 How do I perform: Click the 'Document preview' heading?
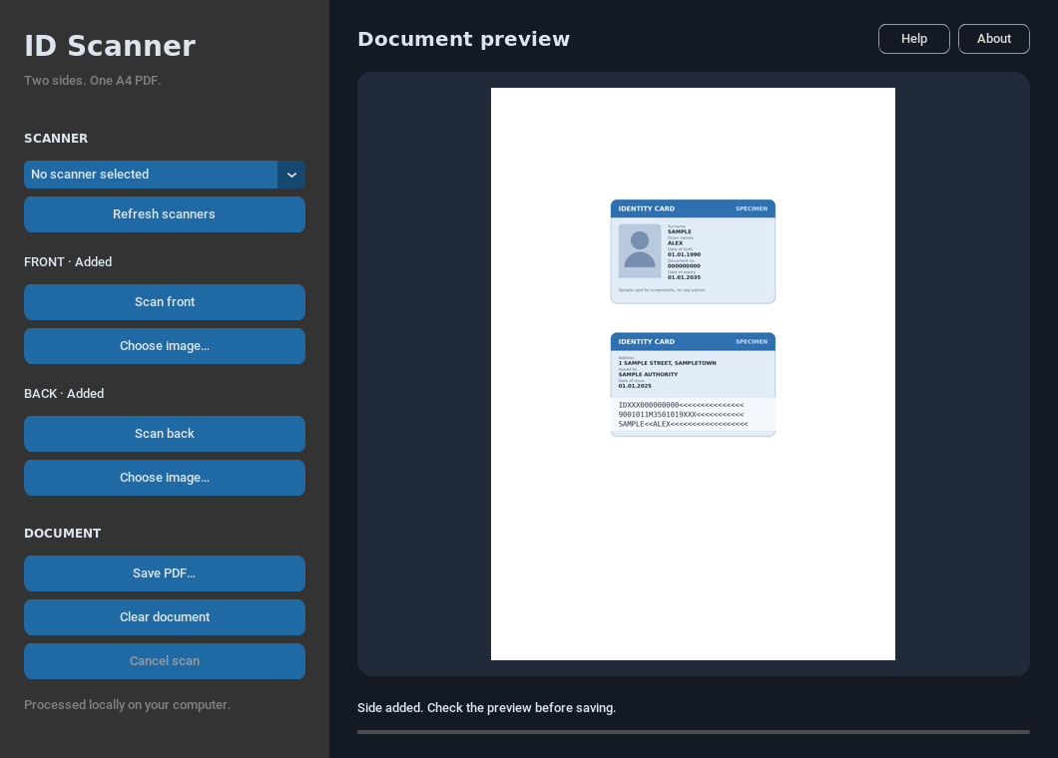(x=463, y=39)
